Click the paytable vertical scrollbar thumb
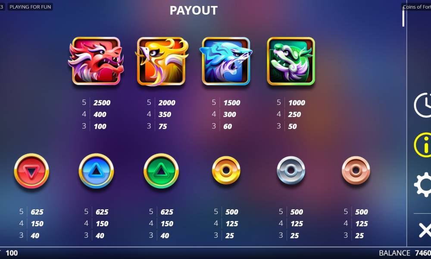 (403, 16)
